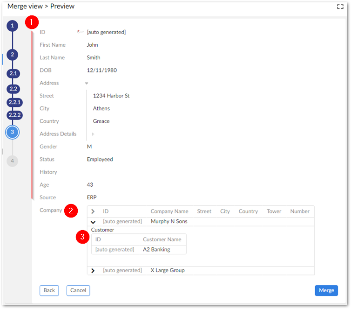351x309 pixels.
Task: Select the X Large Group cell
Action: [168, 270]
